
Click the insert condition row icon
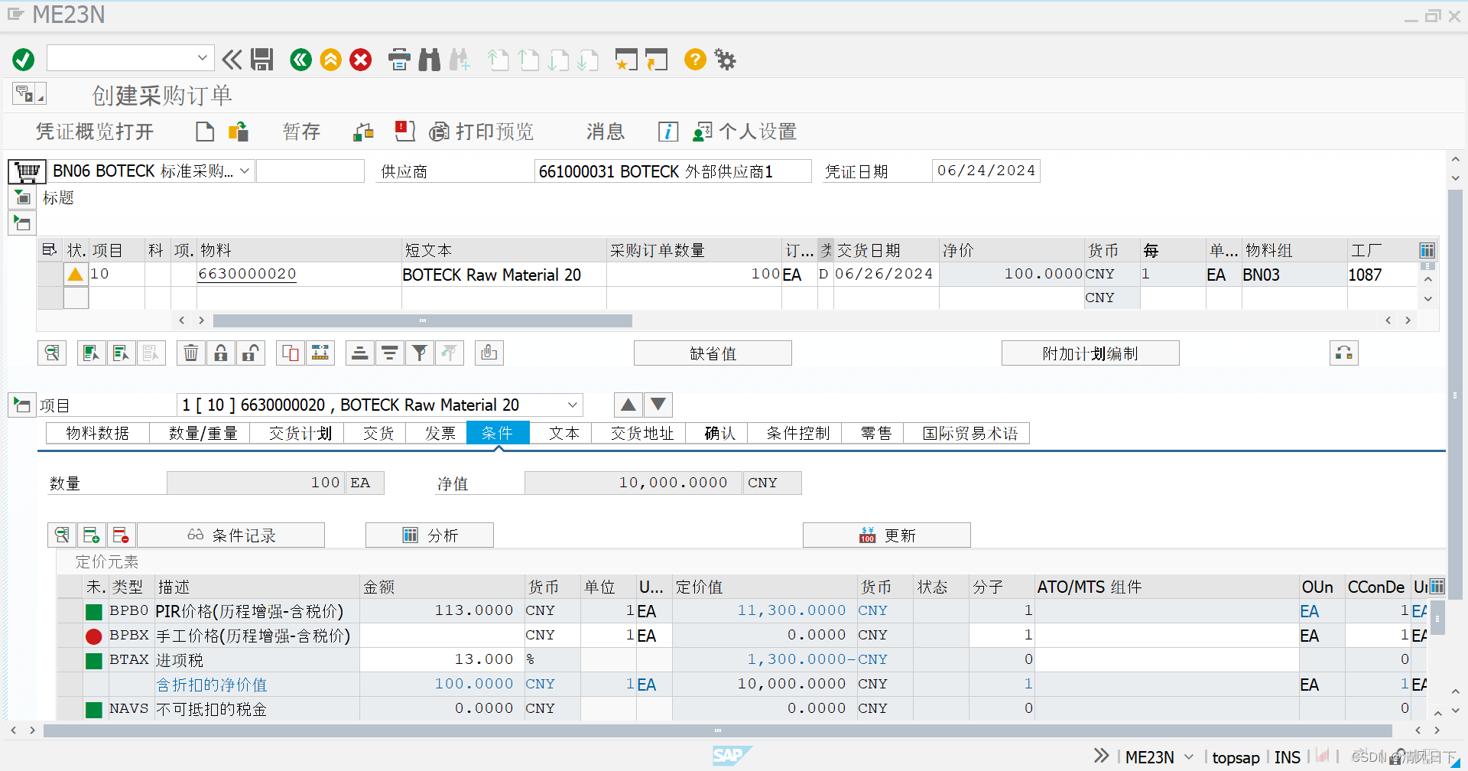point(92,535)
